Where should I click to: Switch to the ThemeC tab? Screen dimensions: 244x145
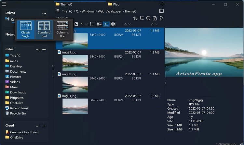[x=66, y=4]
